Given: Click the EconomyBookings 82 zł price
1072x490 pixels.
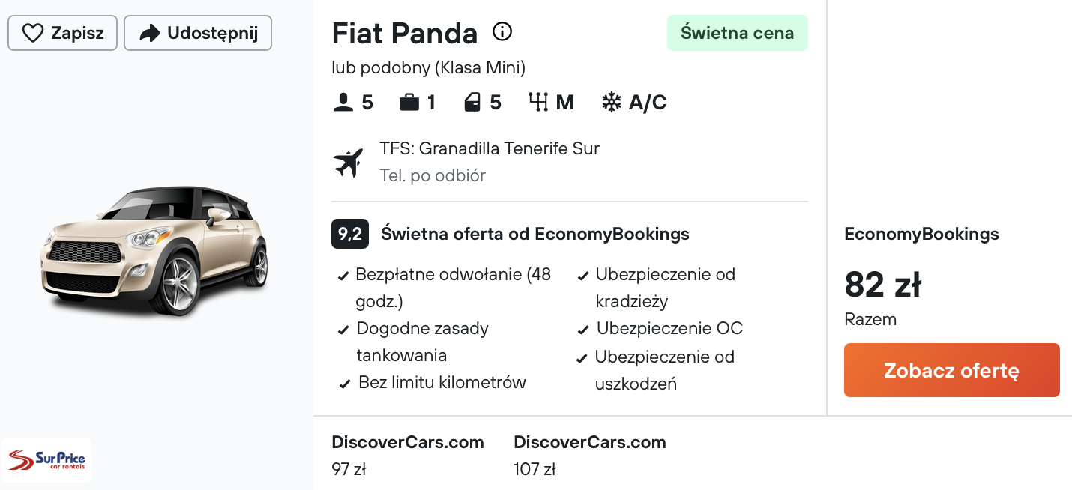Looking at the screenshot, I should [883, 285].
